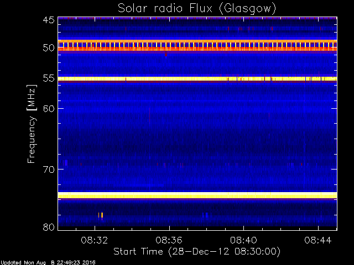Click the 08:36 time tick label
354x265 pixels.
[x=169, y=240]
